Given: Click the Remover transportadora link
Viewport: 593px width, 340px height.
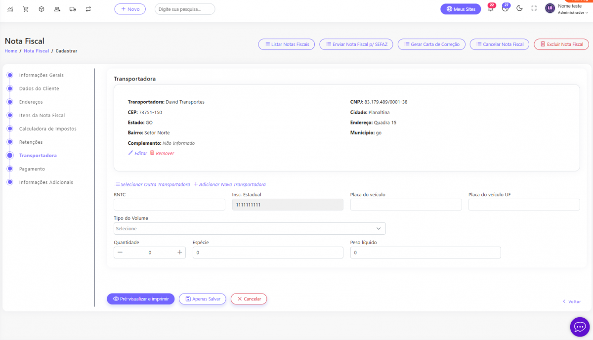Looking at the screenshot, I should coord(162,153).
